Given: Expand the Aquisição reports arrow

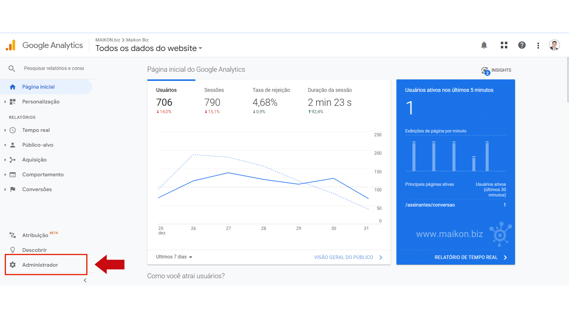Looking at the screenshot, I should point(5,160).
